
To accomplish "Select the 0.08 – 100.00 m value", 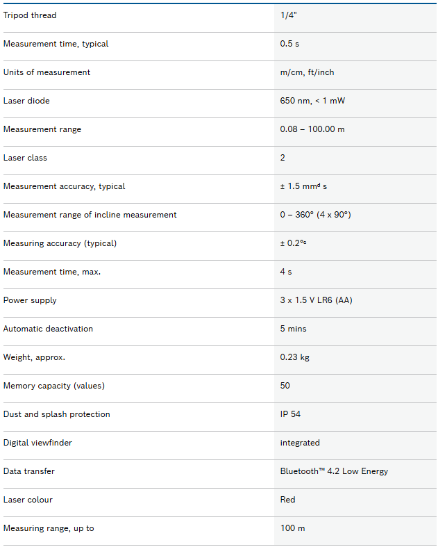I will [x=312, y=129].
